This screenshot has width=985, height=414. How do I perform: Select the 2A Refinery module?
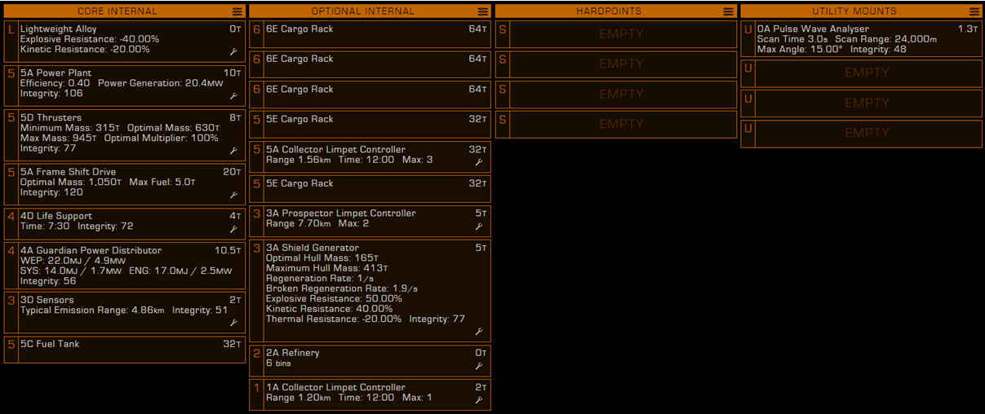click(370, 359)
